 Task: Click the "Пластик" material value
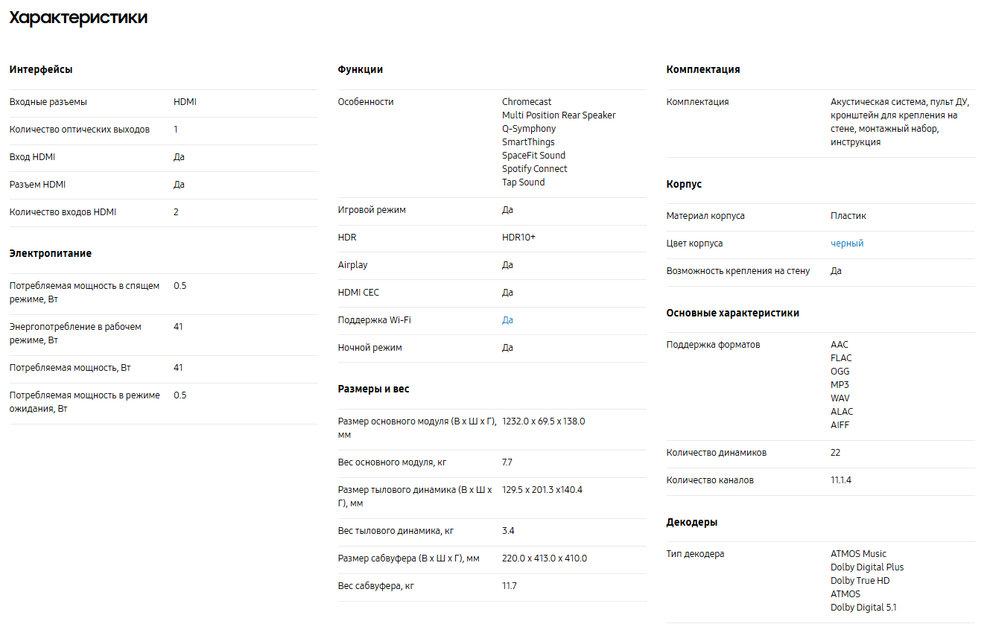(848, 216)
